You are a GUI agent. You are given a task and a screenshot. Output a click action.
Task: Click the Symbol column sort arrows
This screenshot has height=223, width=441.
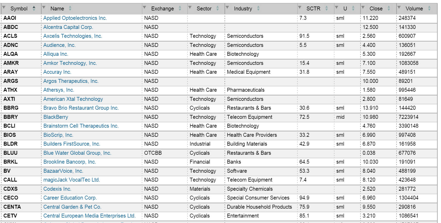[x=34, y=9]
